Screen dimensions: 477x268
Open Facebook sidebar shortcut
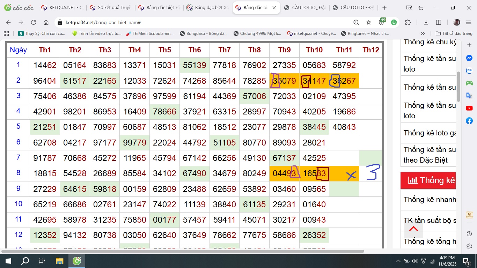click(x=469, y=121)
